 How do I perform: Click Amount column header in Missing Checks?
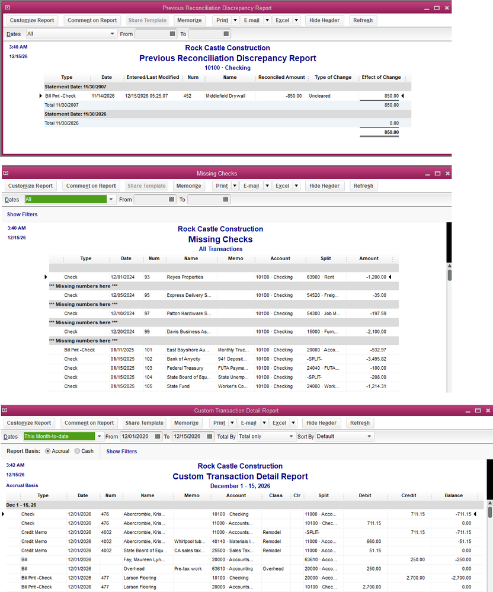pos(369,258)
